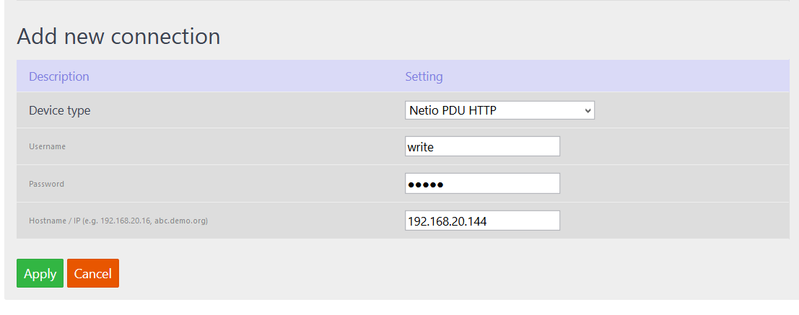This screenshot has height=315, width=799.
Task: Click the word write in Username box
Action: (421, 147)
